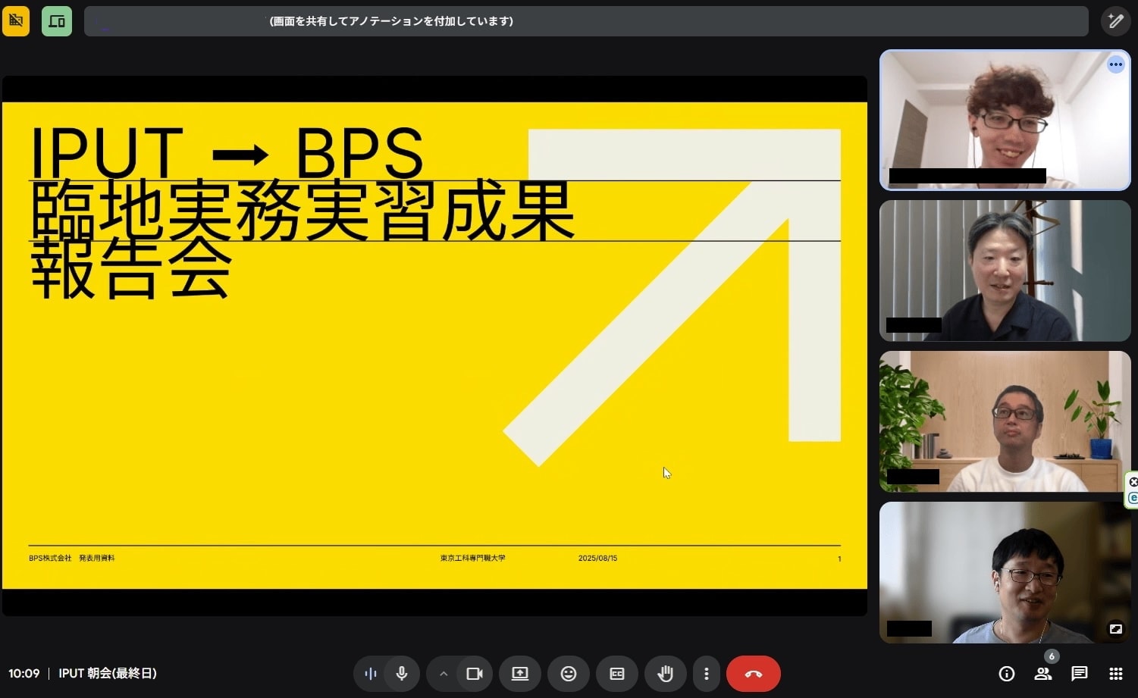Turn off the camera

(x=475, y=674)
